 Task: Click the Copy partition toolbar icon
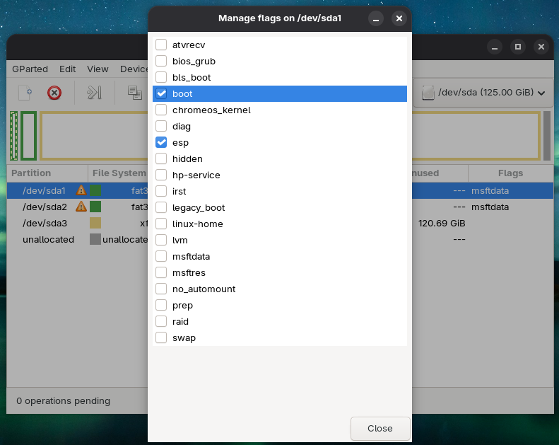[134, 93]
